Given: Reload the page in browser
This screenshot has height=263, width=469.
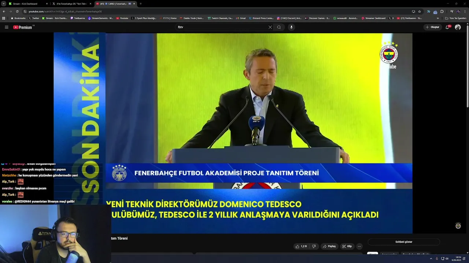Looking at the screenshot, I should 17,11.
